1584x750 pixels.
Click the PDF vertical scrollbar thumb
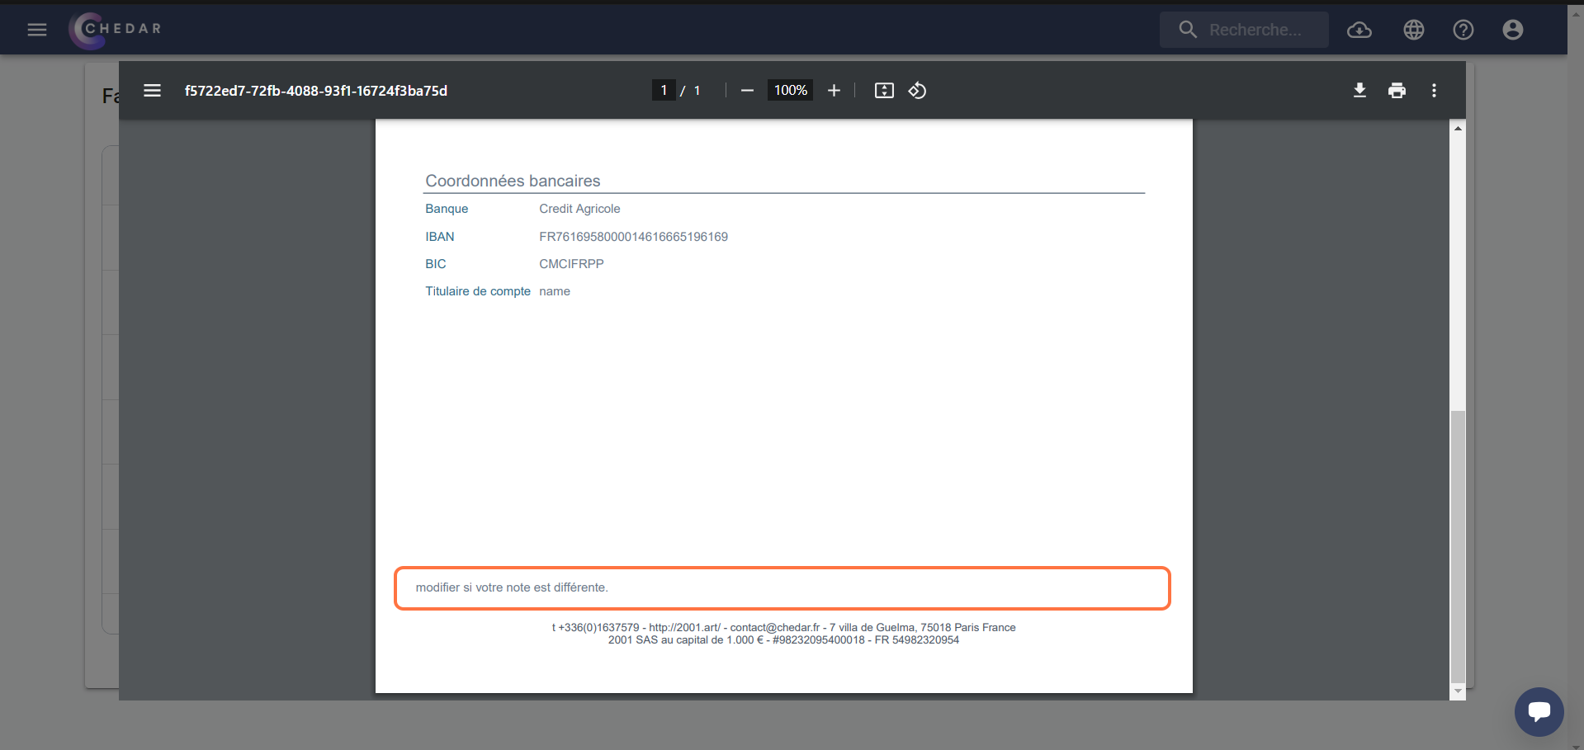[x=1458, y=546]
